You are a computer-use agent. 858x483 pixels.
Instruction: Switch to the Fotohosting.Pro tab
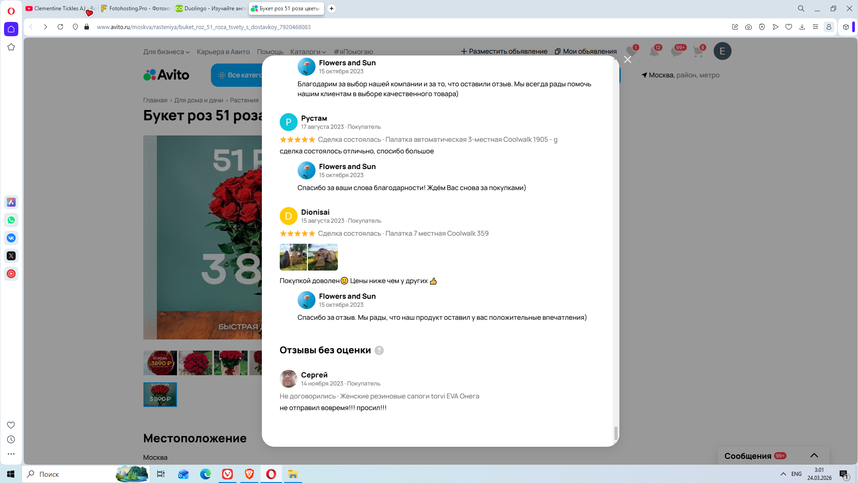(135, 8)
